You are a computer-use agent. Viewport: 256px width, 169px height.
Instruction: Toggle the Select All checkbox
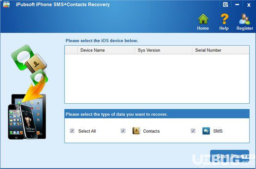point(72,131)
